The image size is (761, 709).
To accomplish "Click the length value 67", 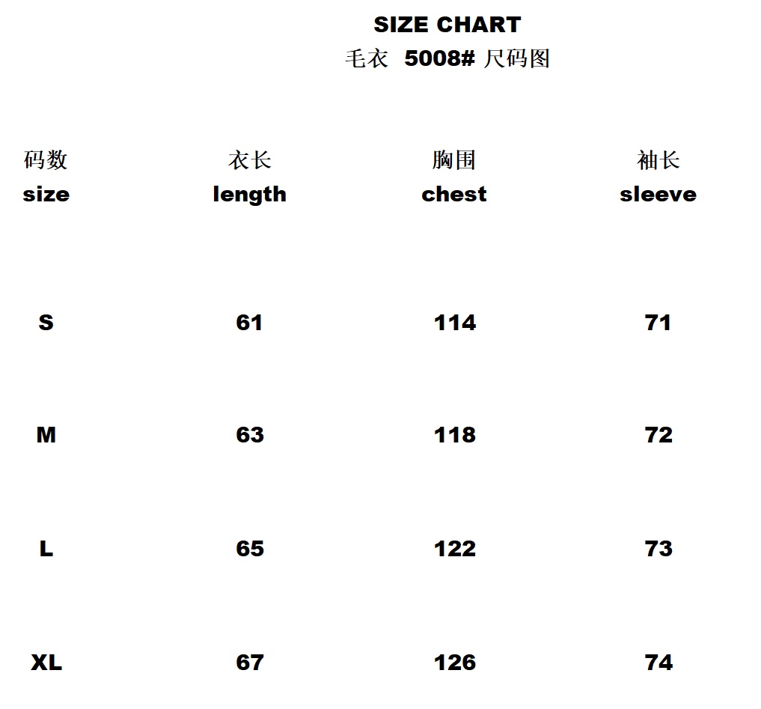I will coord(249,663).
